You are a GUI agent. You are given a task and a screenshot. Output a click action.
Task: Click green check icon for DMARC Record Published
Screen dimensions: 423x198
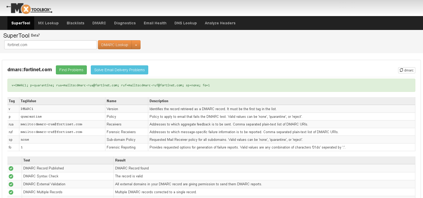(x=11, y=168)
